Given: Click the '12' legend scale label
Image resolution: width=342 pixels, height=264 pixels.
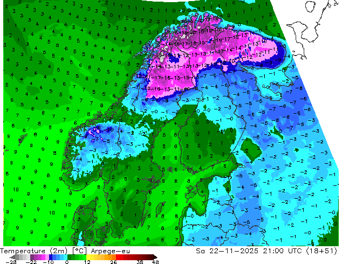Looking at the screenshot, I should point(87,262).
